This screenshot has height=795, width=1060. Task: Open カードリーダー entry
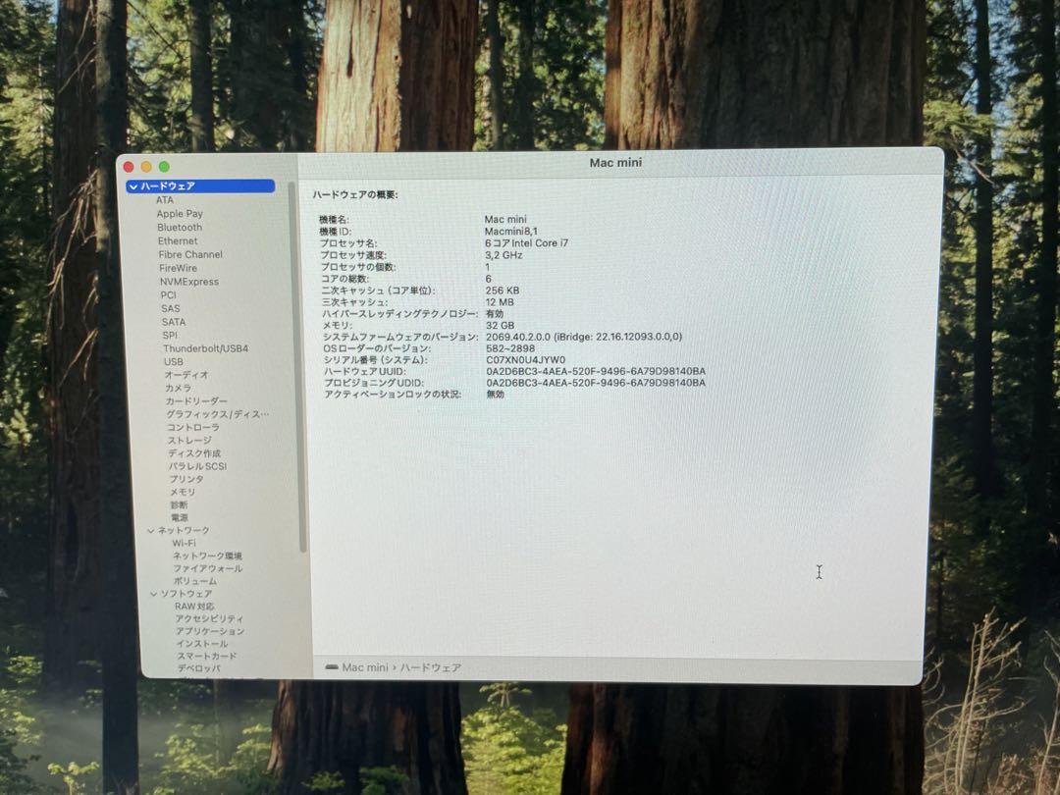point(196,400)
